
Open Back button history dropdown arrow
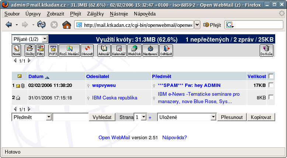coord(17,25)
